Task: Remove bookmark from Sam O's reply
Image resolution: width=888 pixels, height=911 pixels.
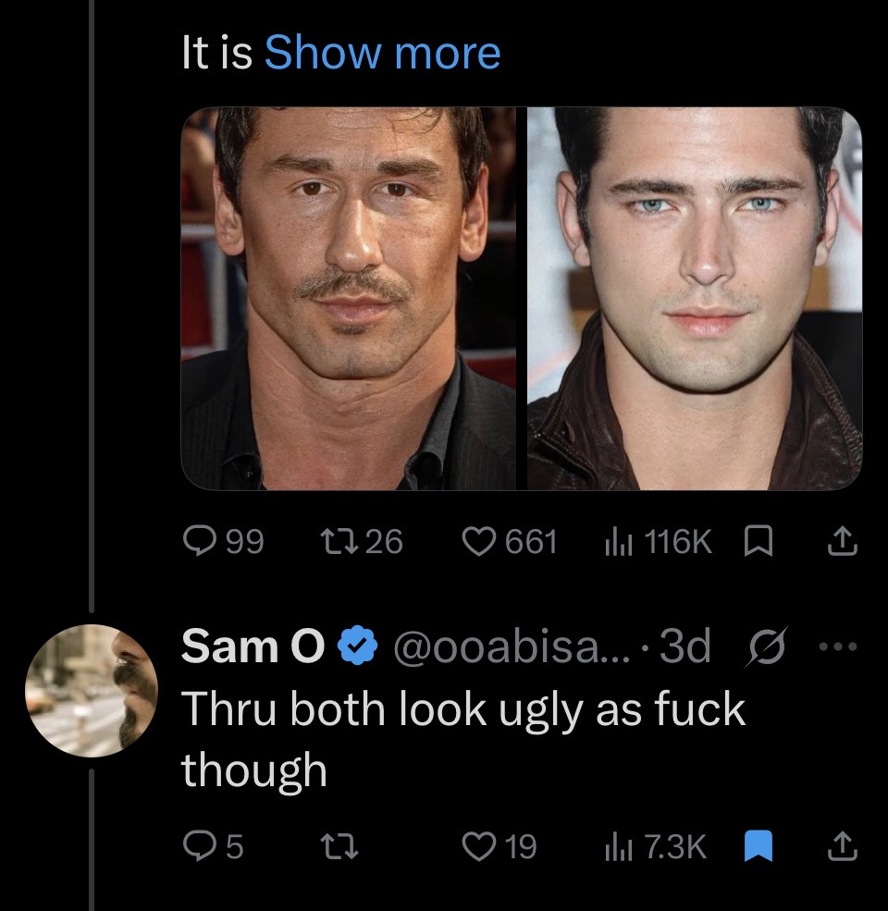Action: coord(758,846)
